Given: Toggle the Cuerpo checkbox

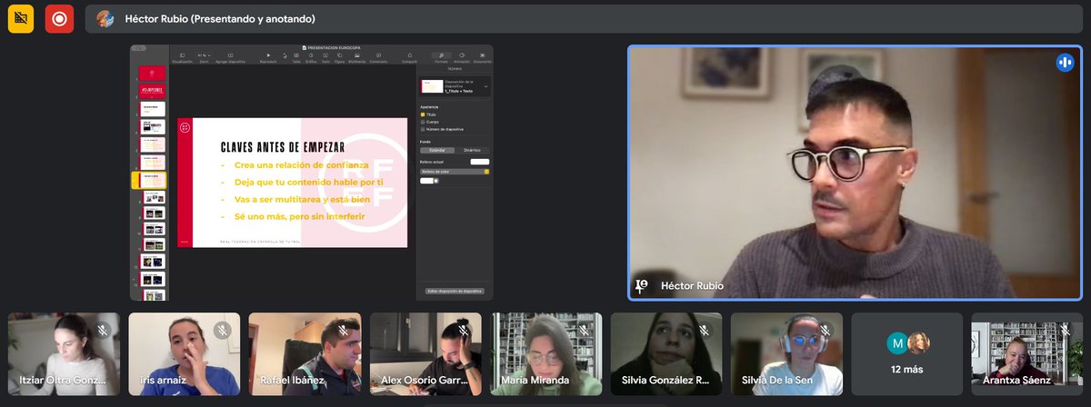Looking at the screenshot, I should click(423, 122).
